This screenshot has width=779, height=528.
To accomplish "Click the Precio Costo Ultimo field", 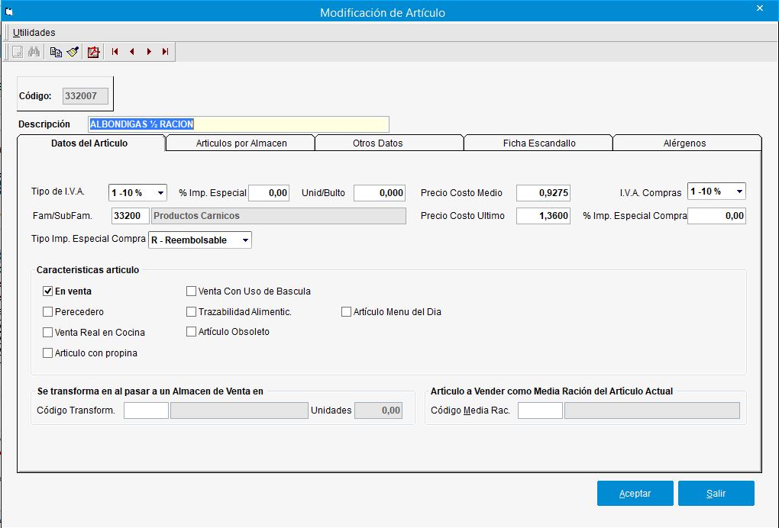I will 543,216.
